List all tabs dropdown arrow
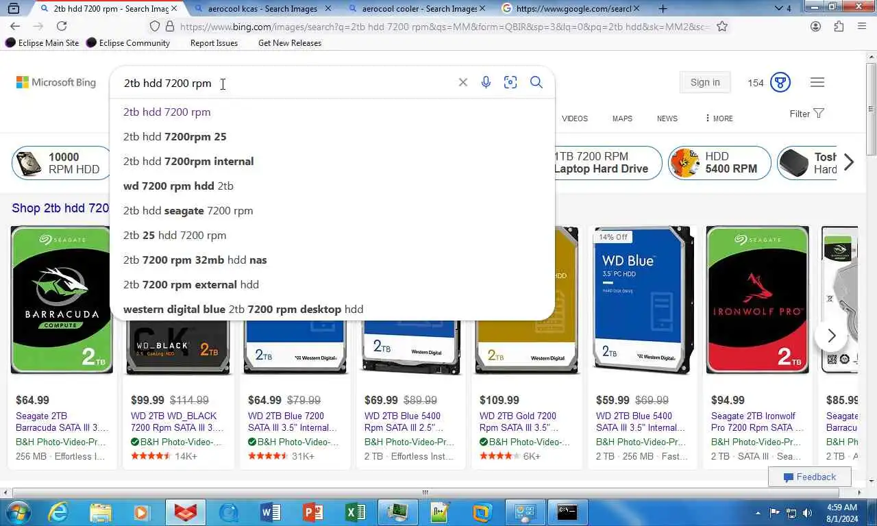Viewport: 877px width, 526px height. (778, 8)
